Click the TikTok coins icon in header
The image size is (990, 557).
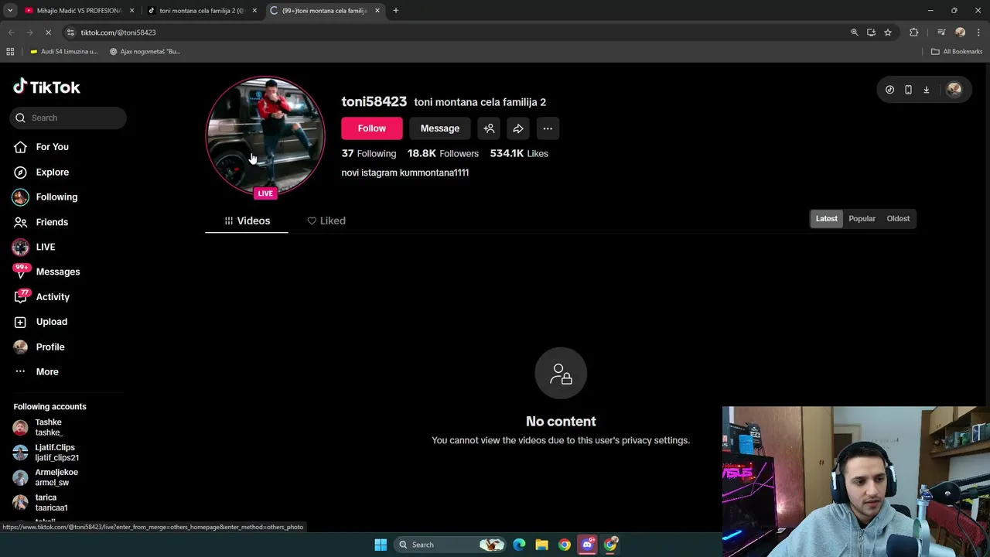click(x=889, y=90)
